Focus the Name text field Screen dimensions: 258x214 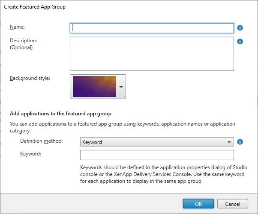[152, 28]
